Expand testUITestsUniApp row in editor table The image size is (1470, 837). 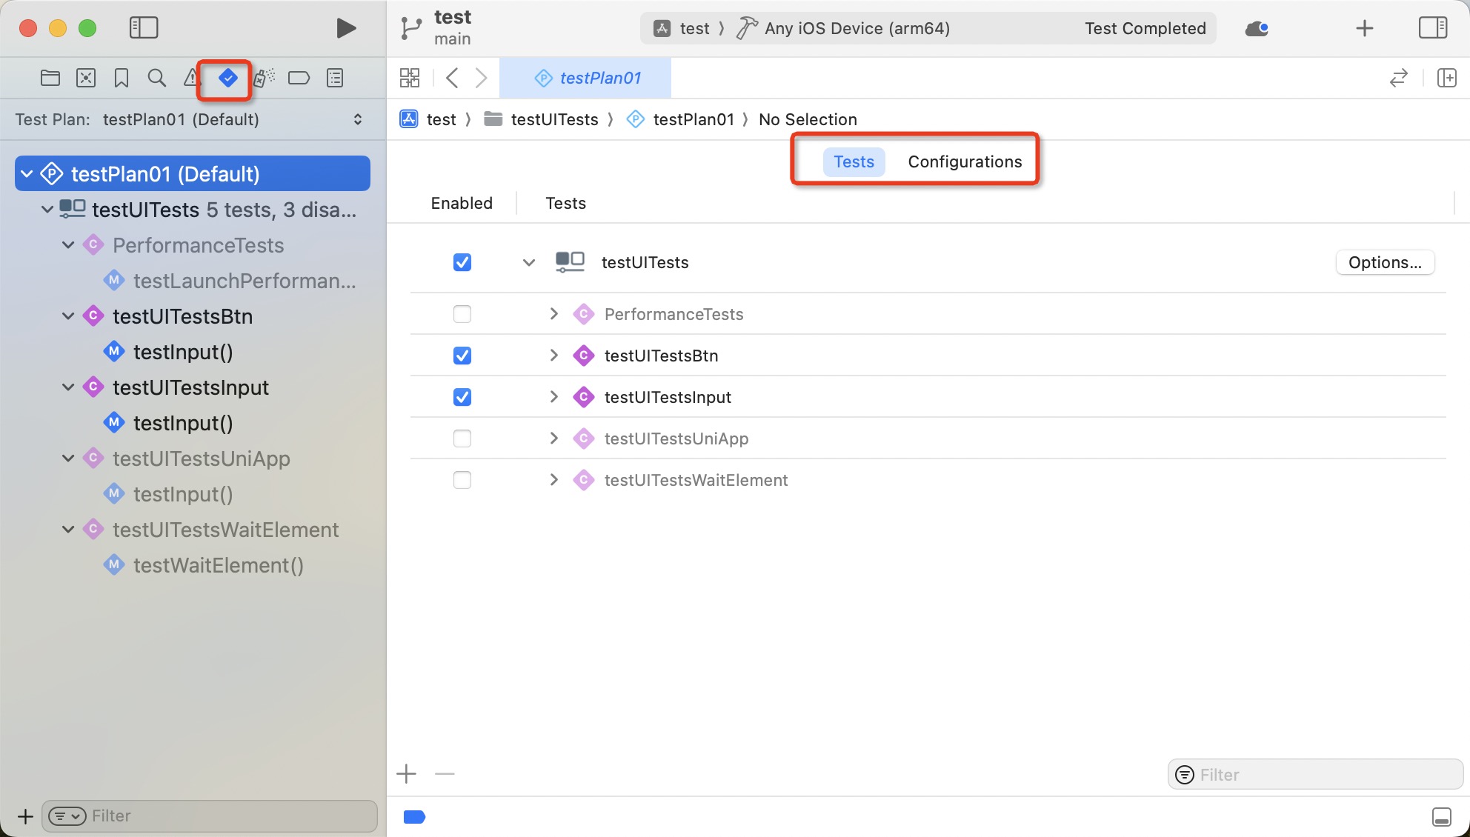coord(553,438)
